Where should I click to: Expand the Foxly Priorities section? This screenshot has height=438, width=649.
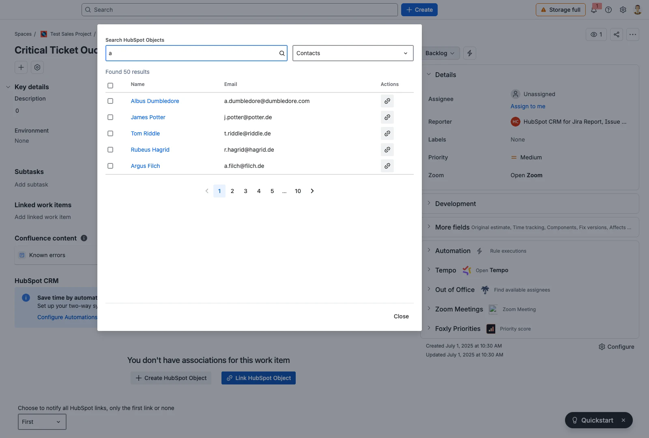click(429, 328)
